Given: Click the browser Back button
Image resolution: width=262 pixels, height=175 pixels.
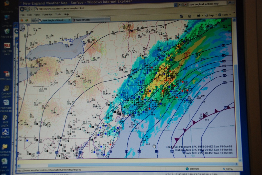Looking at the screenshot, I should click(x=22, y=9).
